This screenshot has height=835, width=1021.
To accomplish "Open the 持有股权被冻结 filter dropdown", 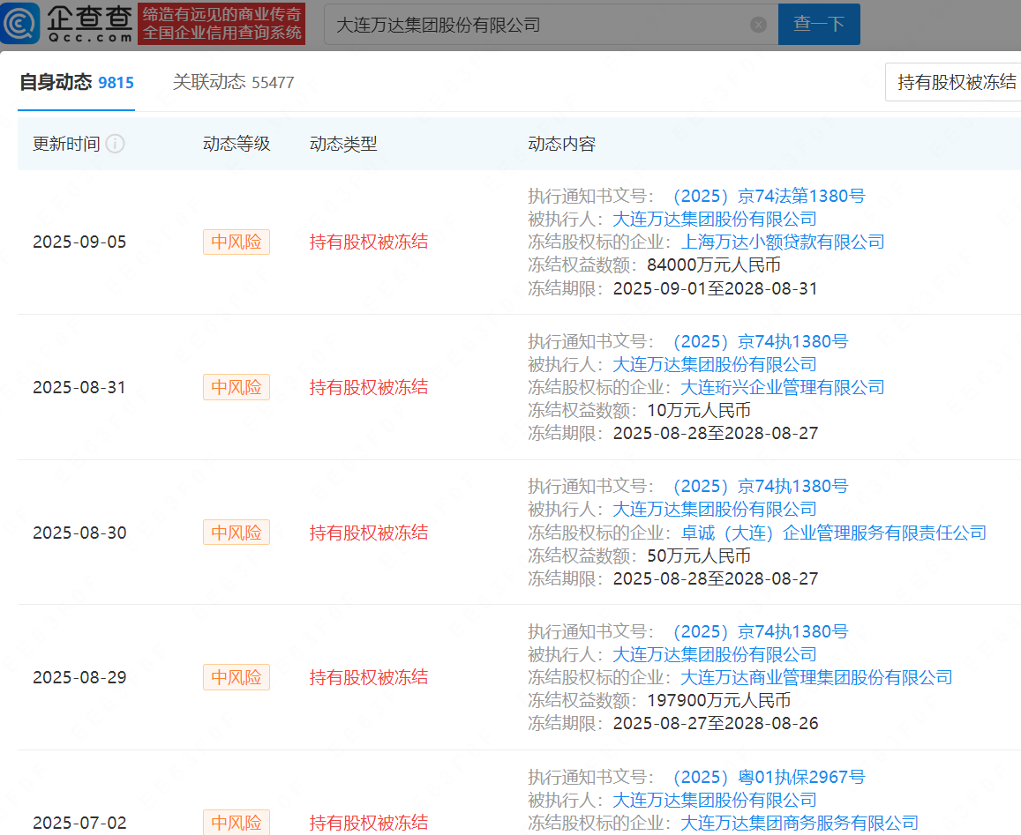I will (953, 82).
